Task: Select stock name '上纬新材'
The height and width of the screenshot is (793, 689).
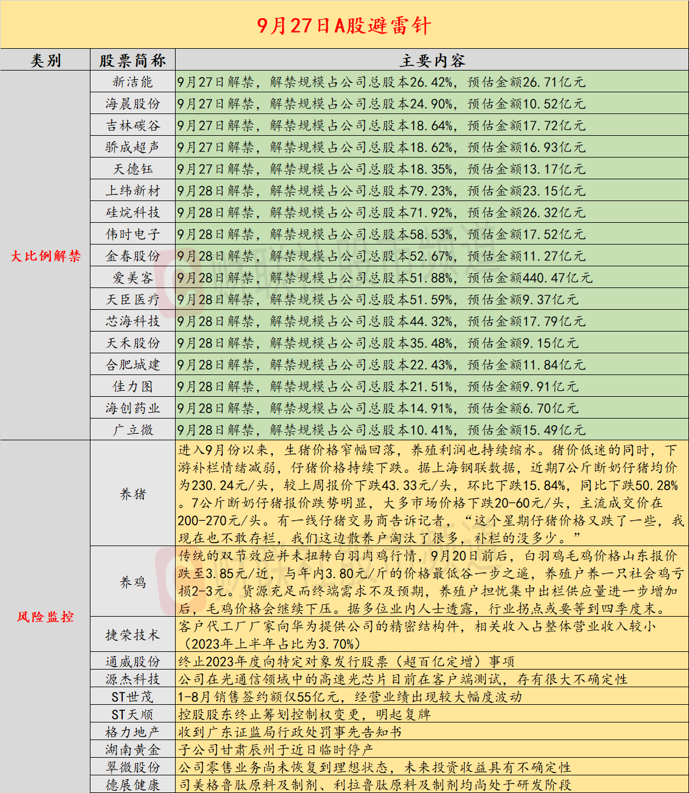Action: (x=133, y=191)
